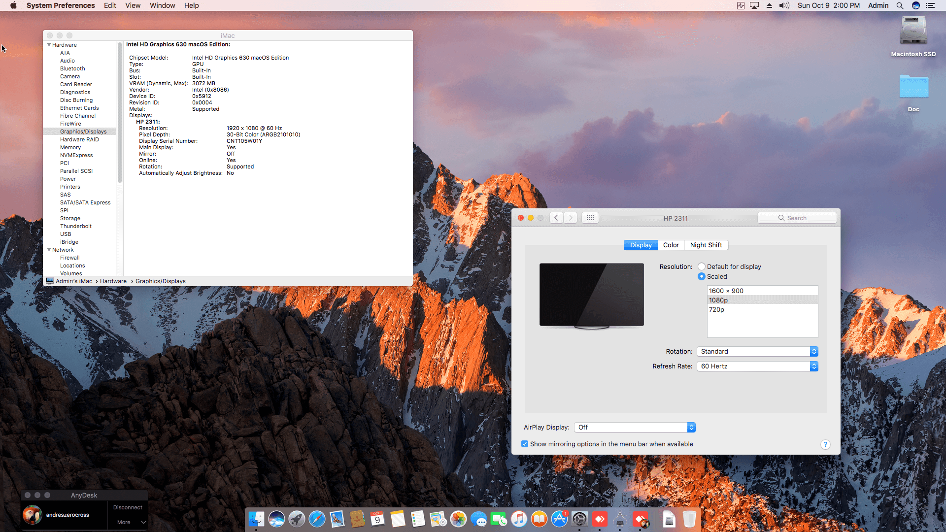Click Disconnect in AnyDesk panel
946x532 pixels.
coord(128,507)
